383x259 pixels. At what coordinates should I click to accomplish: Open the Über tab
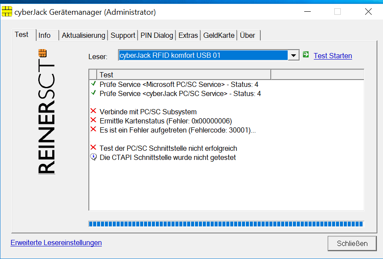(248, 35)
